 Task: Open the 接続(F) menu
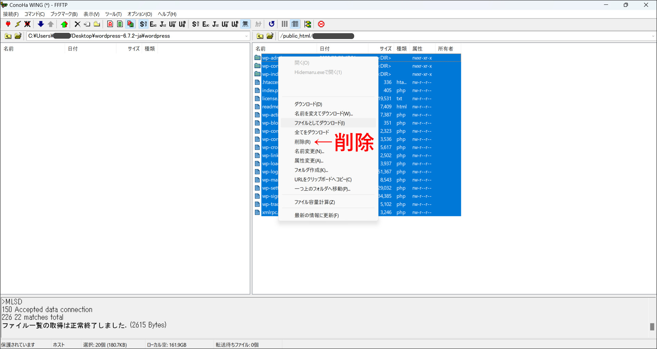11,14
